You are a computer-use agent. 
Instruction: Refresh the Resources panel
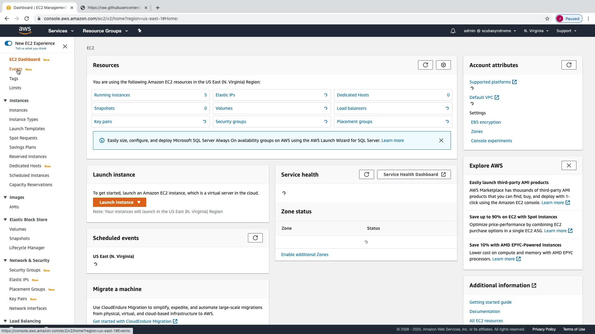[x=425, y=65]
